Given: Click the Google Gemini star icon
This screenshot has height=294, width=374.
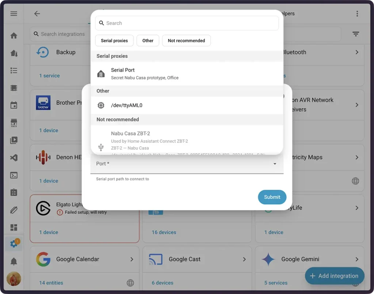Looking at the screenshot, I should (268, 259).
